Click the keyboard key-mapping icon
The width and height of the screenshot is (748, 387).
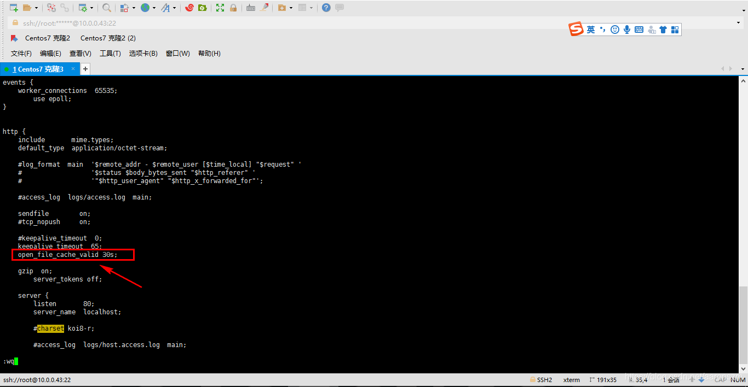pyautogui.click(x=251, y=8)
